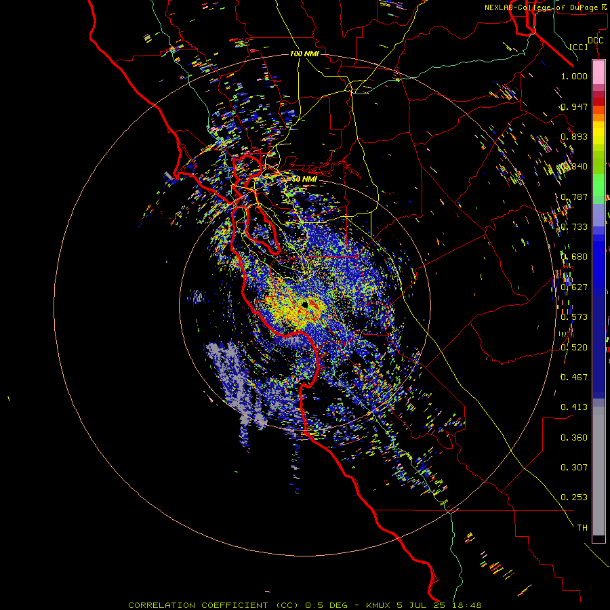Image resolution: width=610 pixels, height=610 pixels.
Task: Click the 0.840 scale value
Action: tap(574, 167)
